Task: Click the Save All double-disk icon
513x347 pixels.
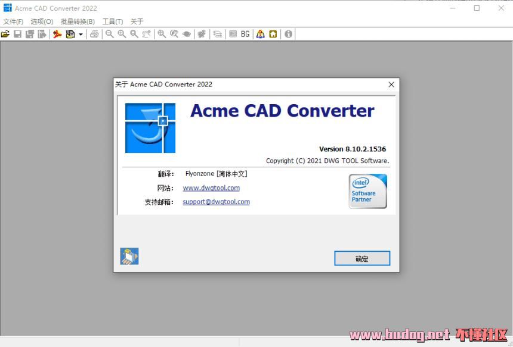Action: tap(30, 34)
